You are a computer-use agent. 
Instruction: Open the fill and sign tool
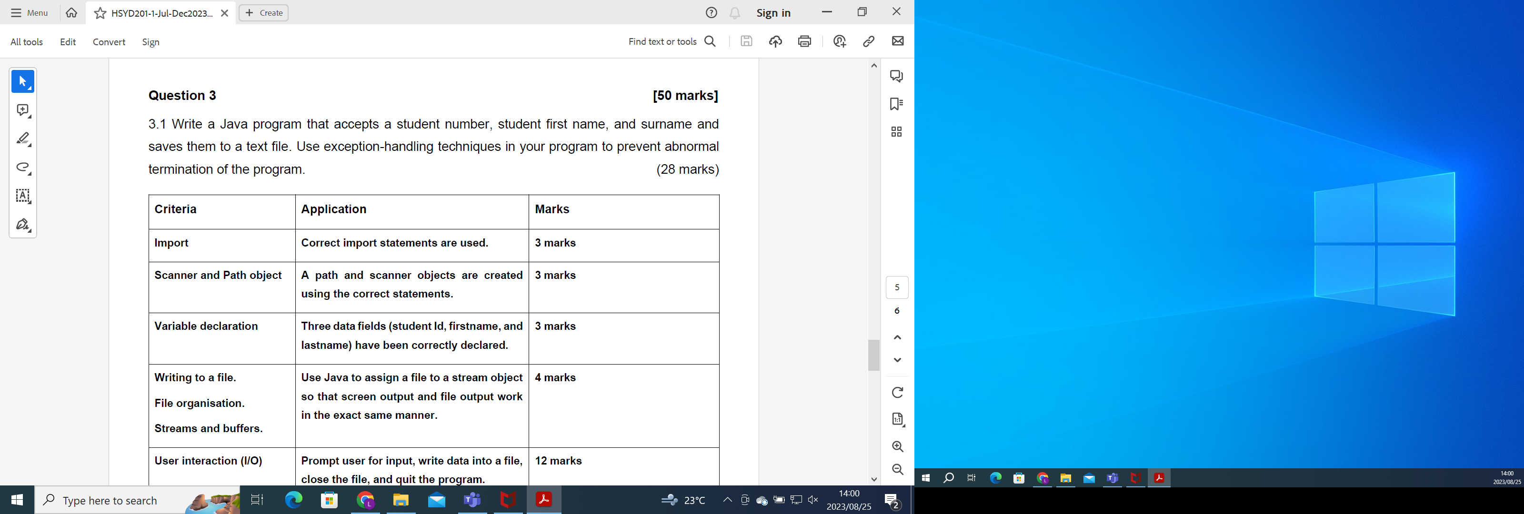coord(22,225)
